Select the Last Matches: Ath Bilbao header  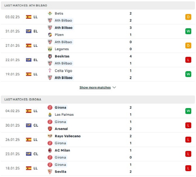click(x=98, y=6)
